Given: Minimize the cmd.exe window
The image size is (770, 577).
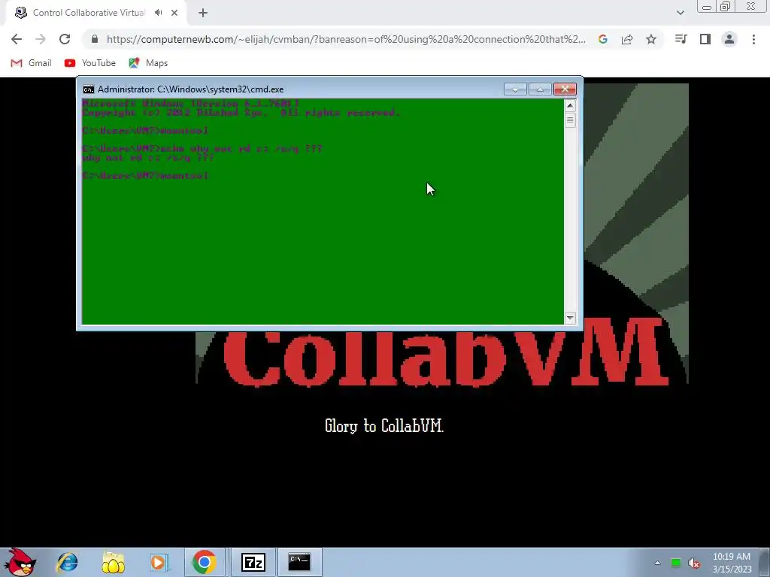Looking at the screenshot, I should (x=515, y=89).
